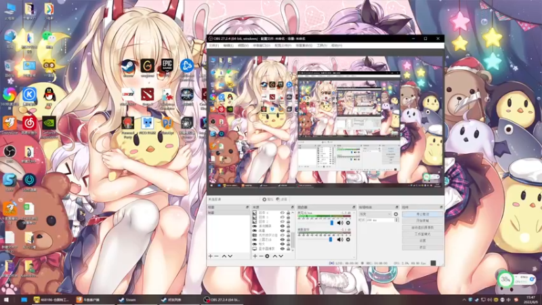
Task: Open GeForce Experience desktop icon
Action: click(x=49, y=127)
